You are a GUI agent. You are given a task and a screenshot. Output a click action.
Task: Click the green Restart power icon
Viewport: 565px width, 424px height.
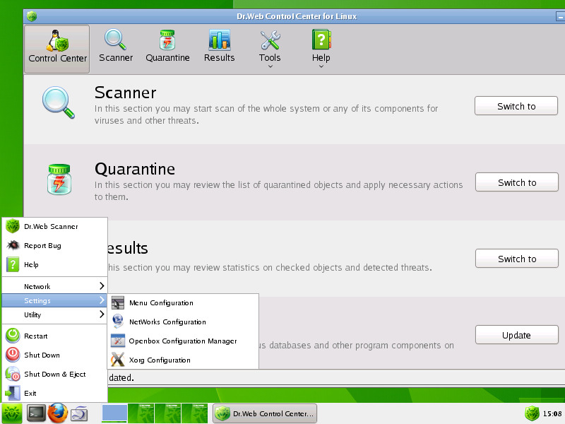pos(13,335)
